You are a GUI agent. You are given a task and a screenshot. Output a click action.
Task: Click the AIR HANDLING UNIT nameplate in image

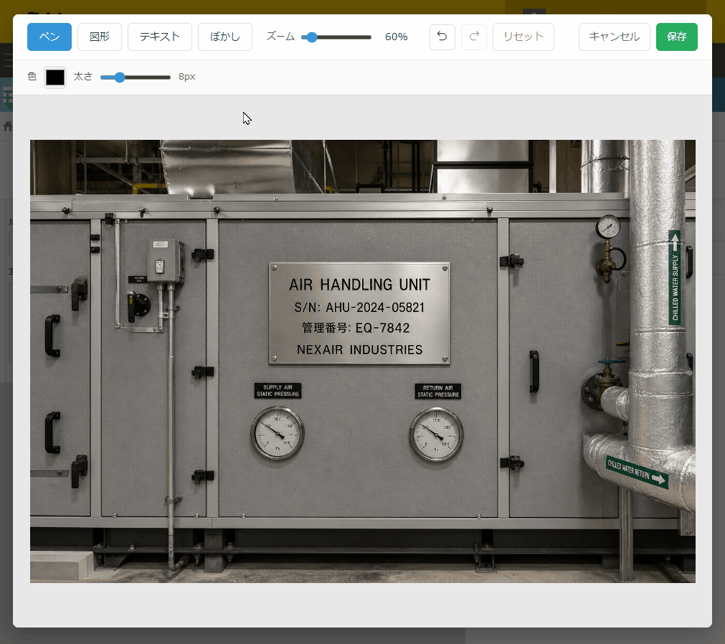click(359, 313)
